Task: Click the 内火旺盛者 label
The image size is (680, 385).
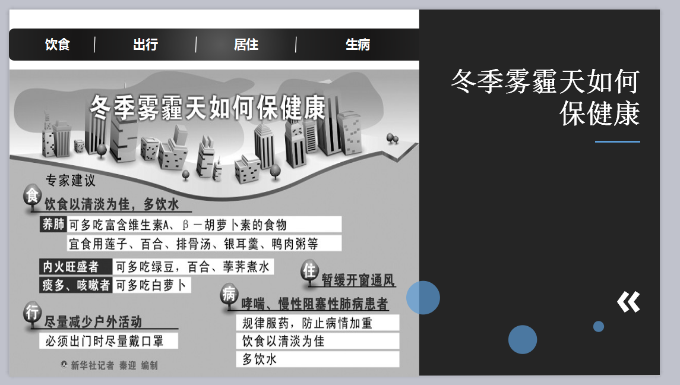Action: (x=71, y=267)
